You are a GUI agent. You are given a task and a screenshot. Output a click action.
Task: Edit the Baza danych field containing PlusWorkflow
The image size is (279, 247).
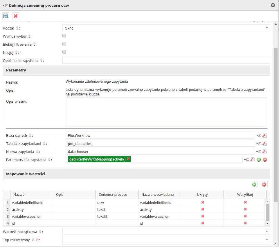tap(160, 135)
